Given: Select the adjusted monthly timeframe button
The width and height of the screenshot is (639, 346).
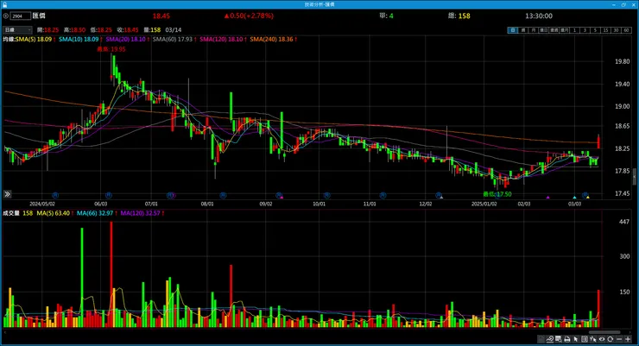Looking at the screenshot, I should click(565, 30).
